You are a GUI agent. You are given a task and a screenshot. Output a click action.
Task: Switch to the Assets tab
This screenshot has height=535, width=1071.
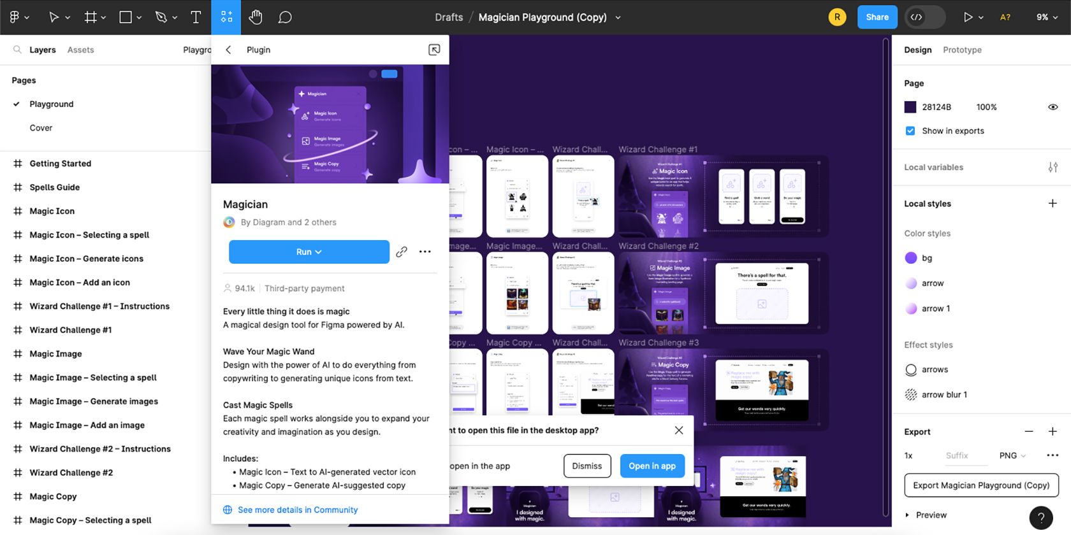(x=80, y=50)
